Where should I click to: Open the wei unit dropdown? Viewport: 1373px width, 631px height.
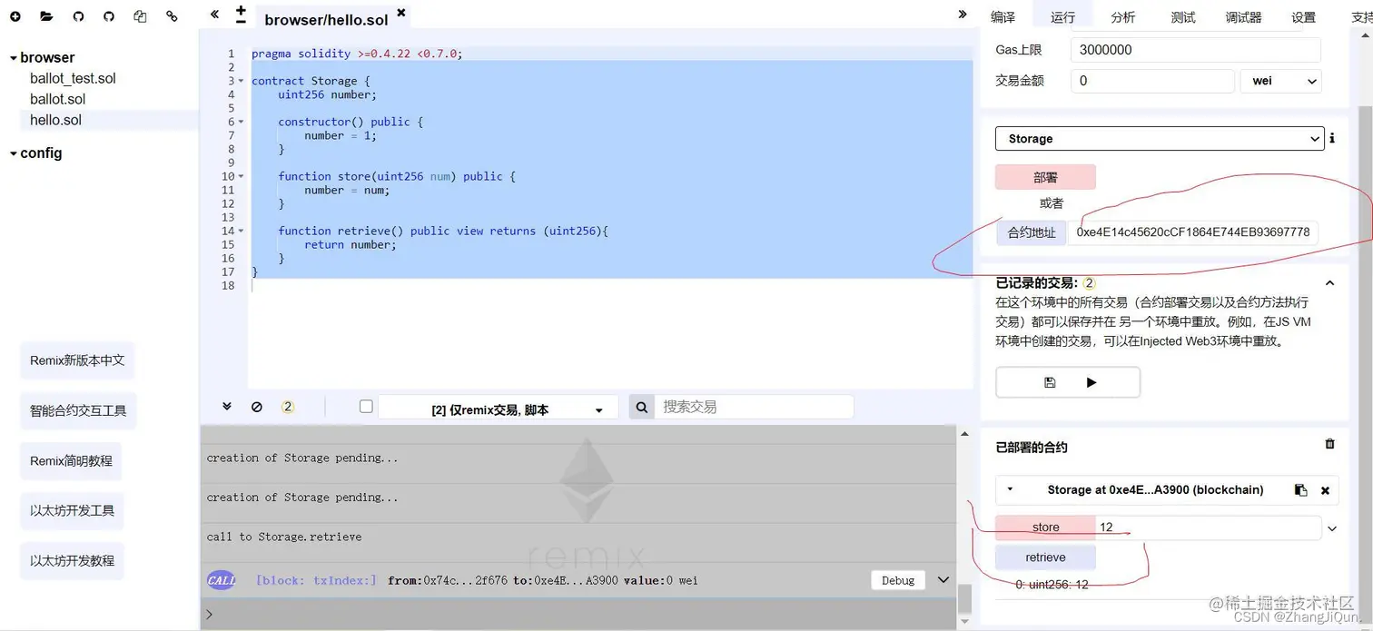1280,81
